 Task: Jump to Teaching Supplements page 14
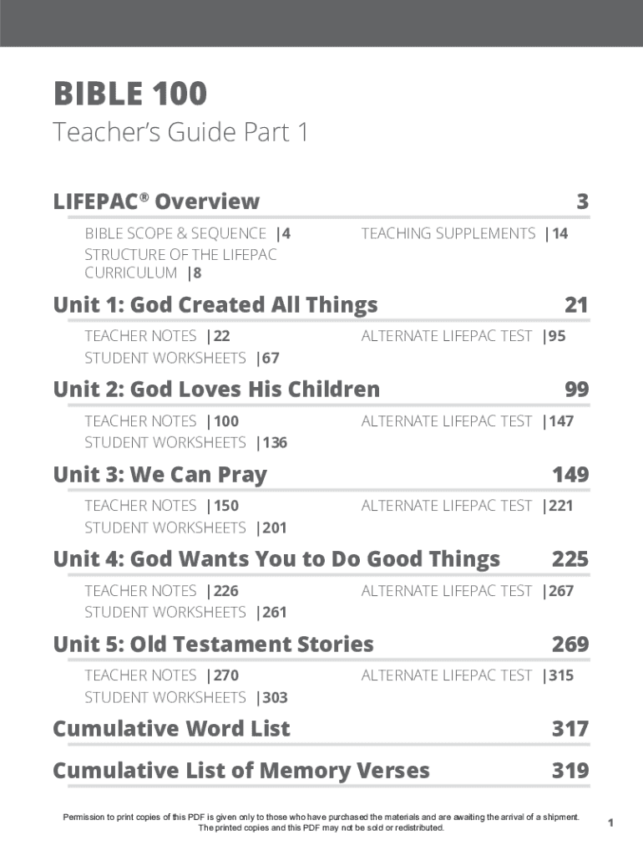click(x=463, y=233)
